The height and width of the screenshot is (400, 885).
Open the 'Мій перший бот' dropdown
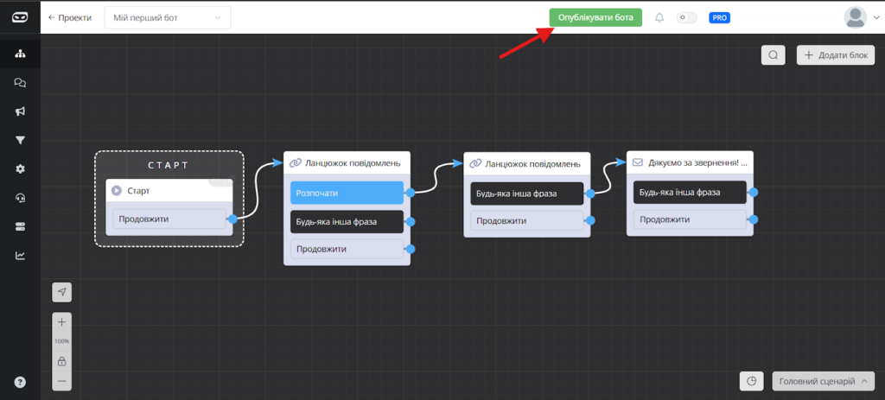168,17
